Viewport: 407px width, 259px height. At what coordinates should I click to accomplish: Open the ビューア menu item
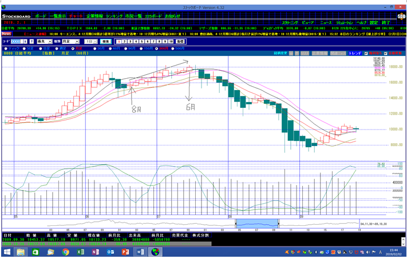308,23
